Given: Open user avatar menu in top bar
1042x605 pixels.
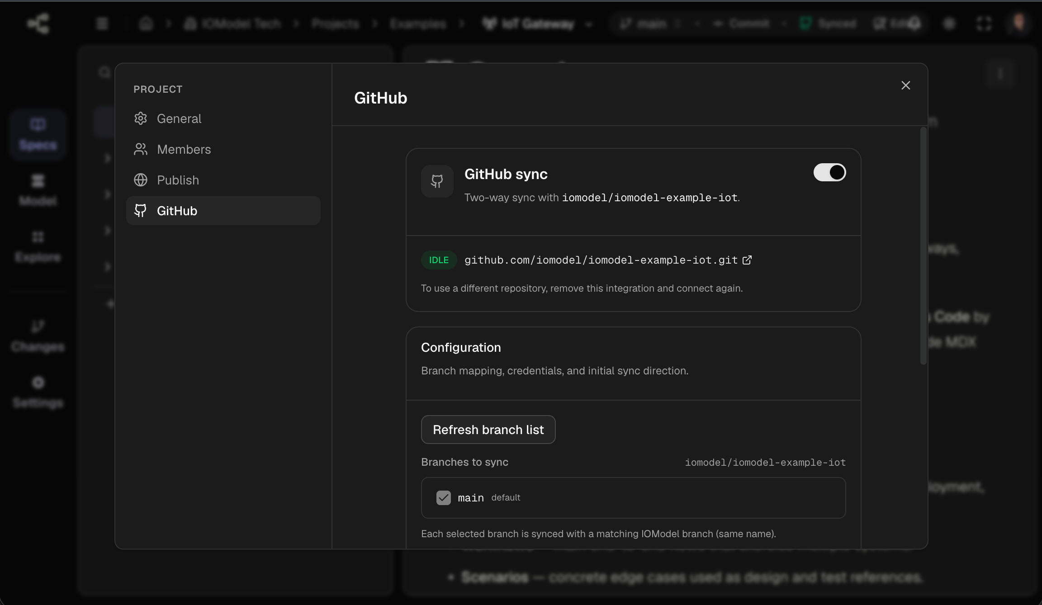Looking at the screenshot, I should point(1018,23).
